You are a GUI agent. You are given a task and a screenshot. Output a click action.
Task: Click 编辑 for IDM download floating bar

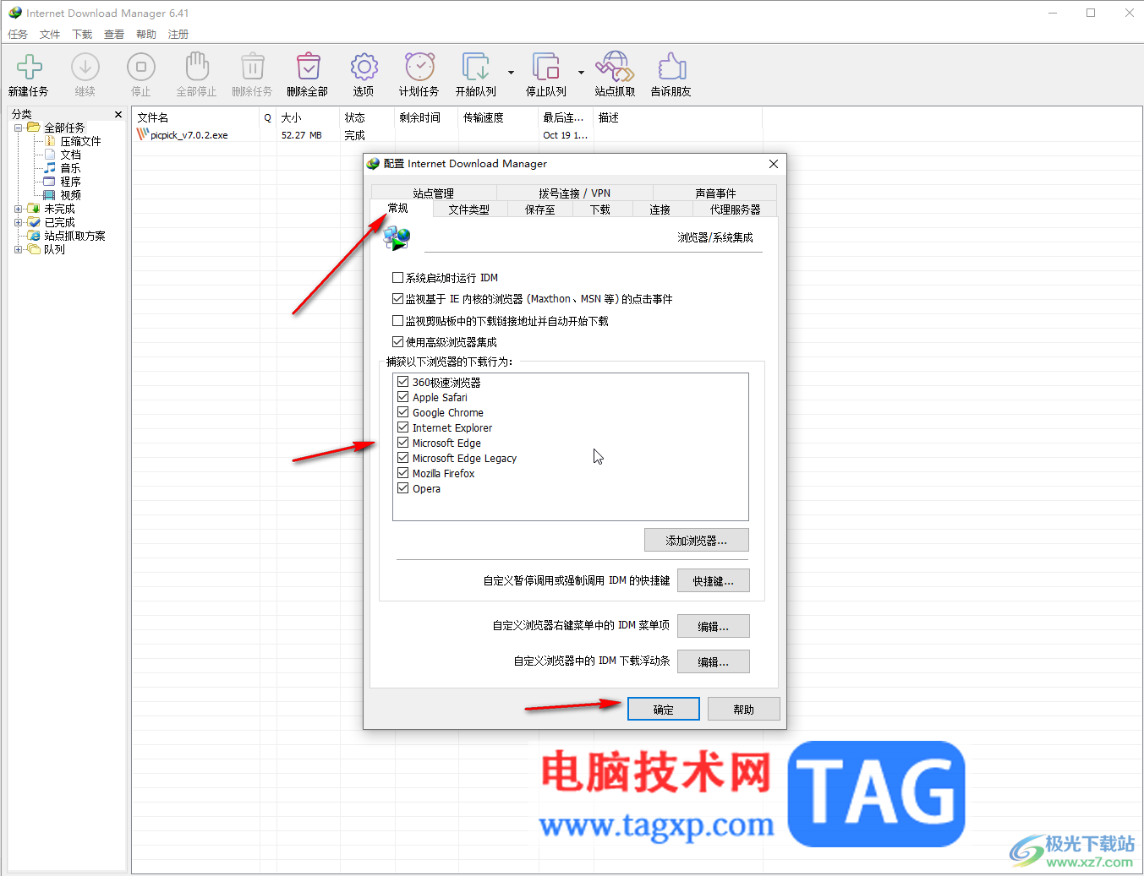714,661
